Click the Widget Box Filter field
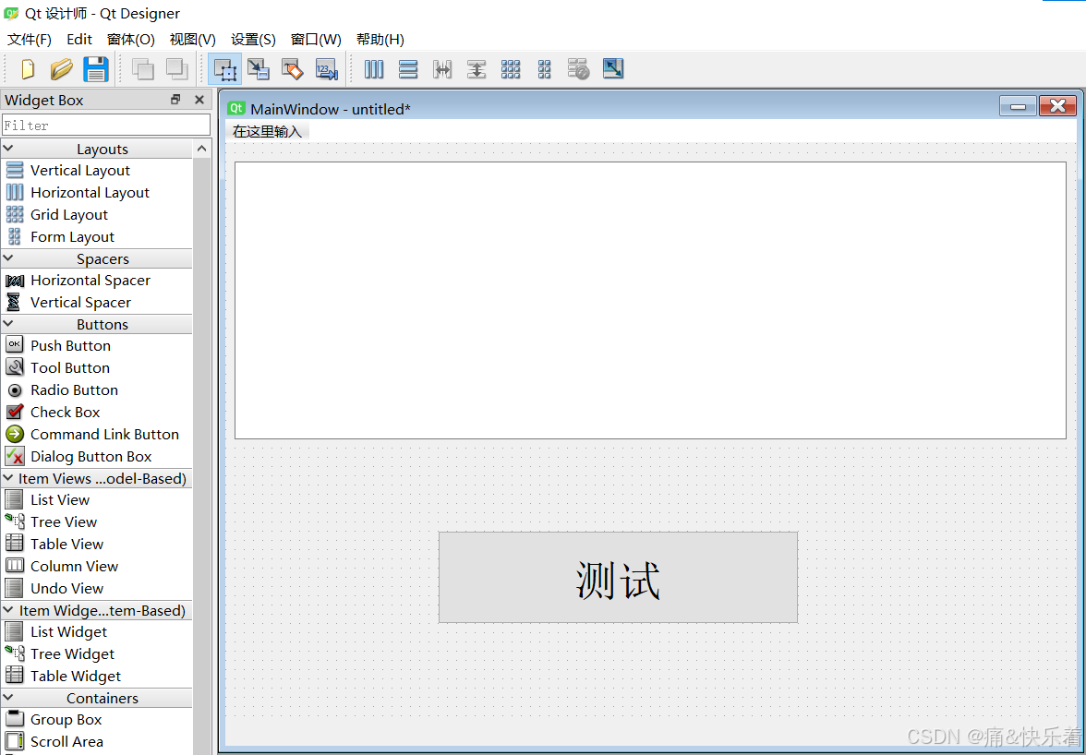 pyautogui.click(x=106, y=126)
